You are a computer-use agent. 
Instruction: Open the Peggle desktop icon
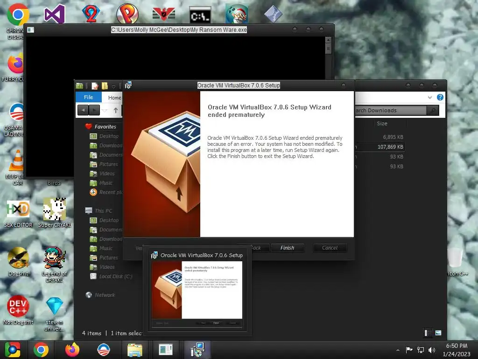click(x=127, y=14)
